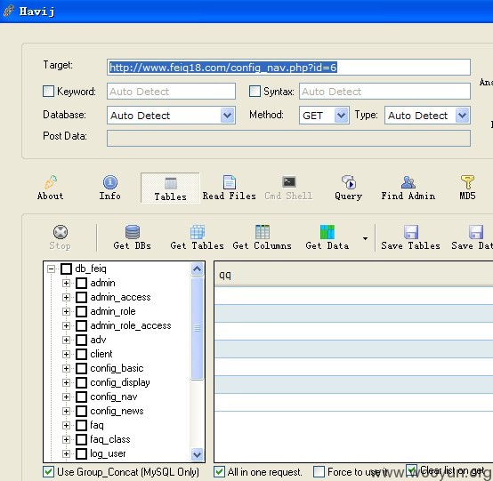
Task: Click the Stop button
Action: tap(60, 237)
